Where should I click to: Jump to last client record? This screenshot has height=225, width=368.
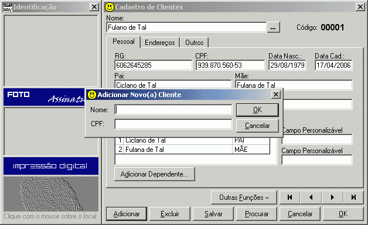[353, 198]
